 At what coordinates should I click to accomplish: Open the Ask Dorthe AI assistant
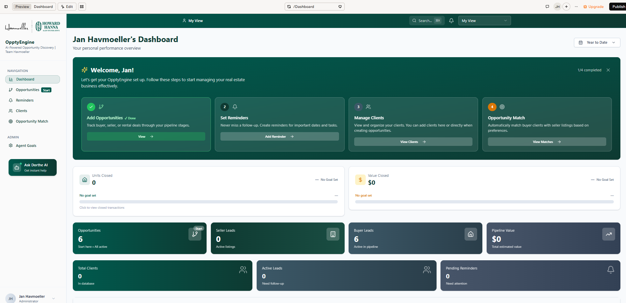(33, 168)
